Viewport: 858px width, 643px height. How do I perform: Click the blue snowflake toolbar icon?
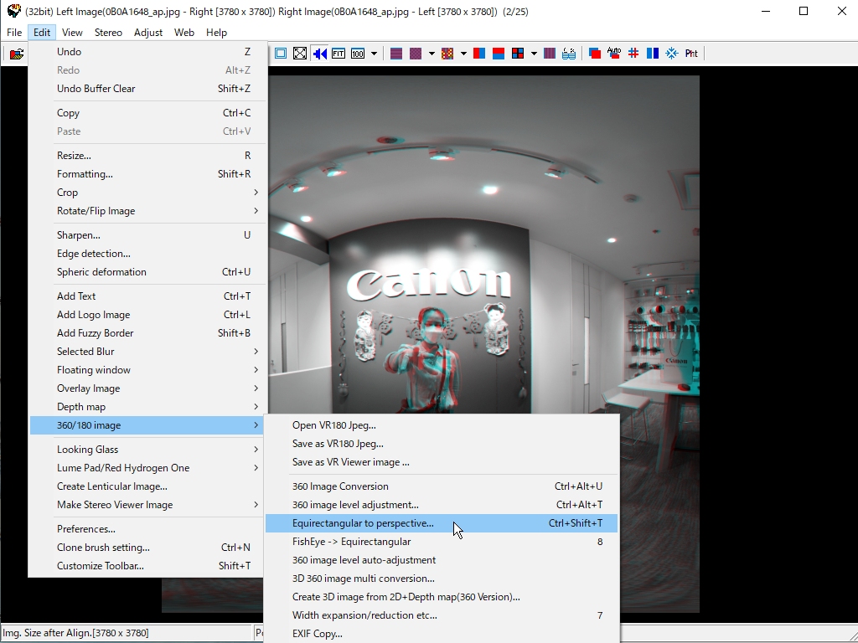tap(671, 53)
